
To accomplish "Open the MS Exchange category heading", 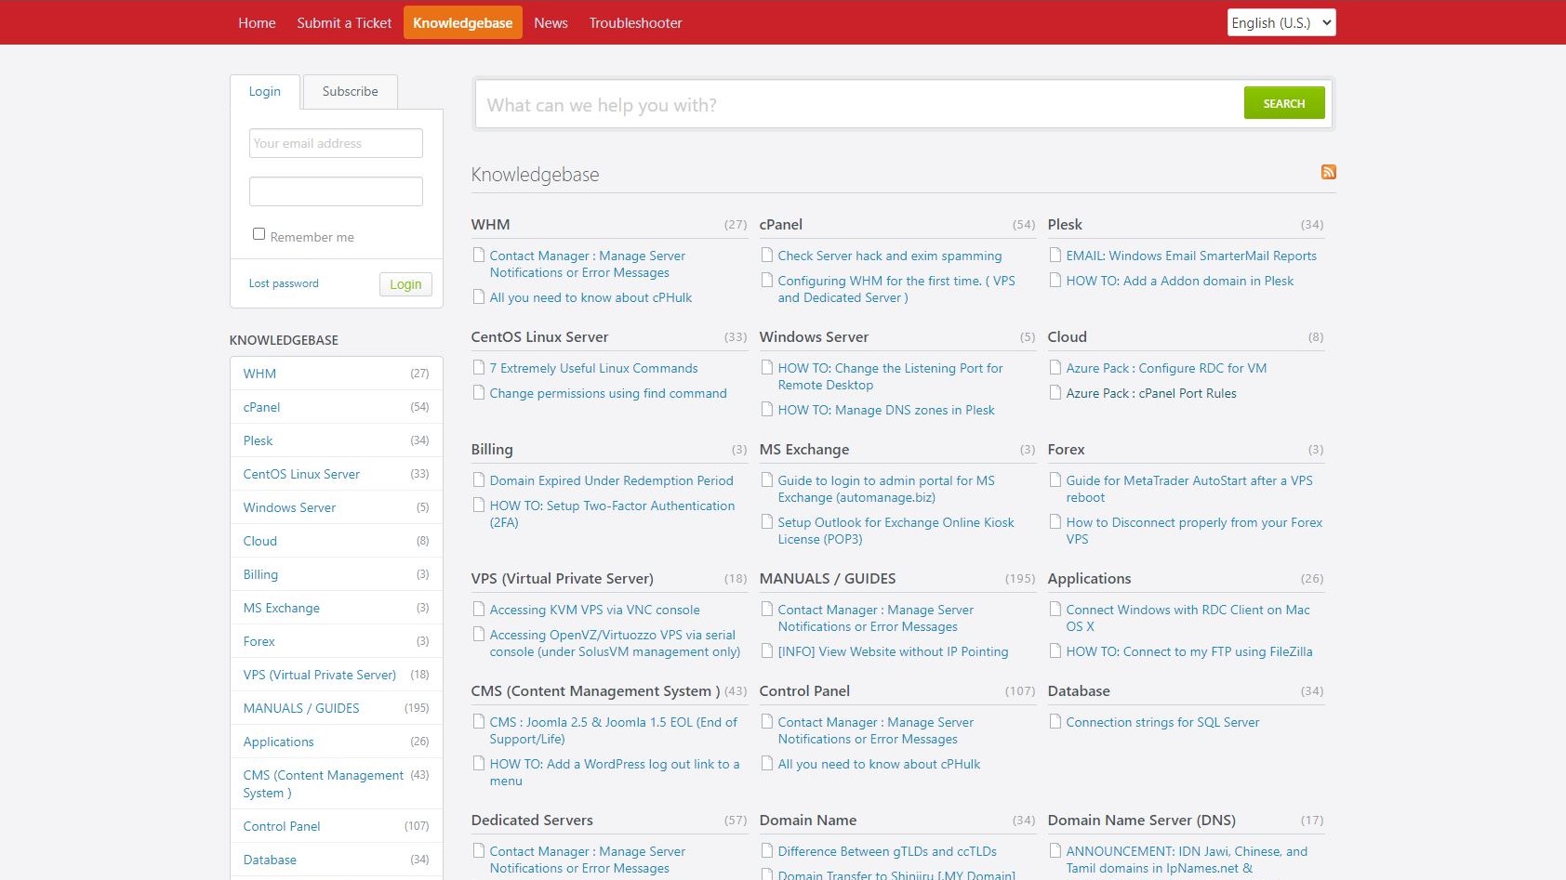I will [804, 449].
